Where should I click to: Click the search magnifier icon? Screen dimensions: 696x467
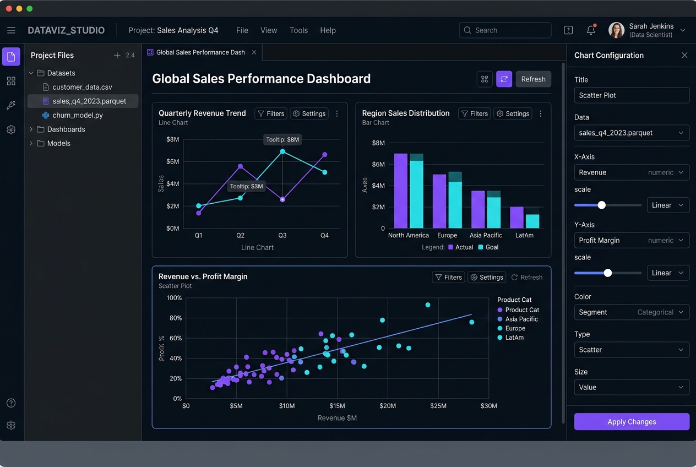tap(467, 30)
